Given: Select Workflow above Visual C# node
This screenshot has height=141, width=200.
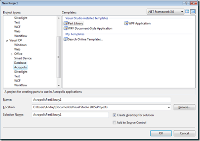Looking at the screenshot, I should [20, 36].
